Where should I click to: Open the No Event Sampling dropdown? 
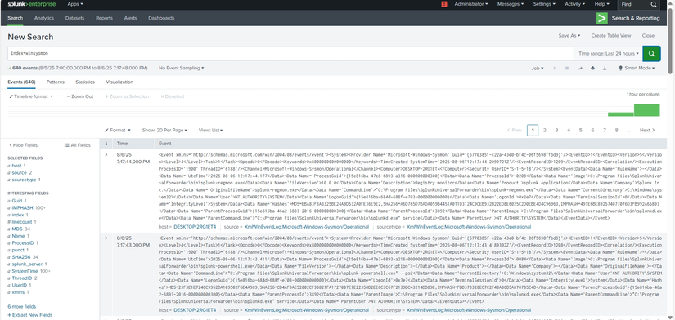click(182, 68)
